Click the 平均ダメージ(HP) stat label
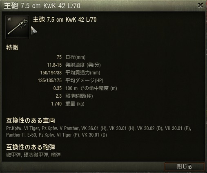This screenshot has width=207, height=173. tap(84, 81)
